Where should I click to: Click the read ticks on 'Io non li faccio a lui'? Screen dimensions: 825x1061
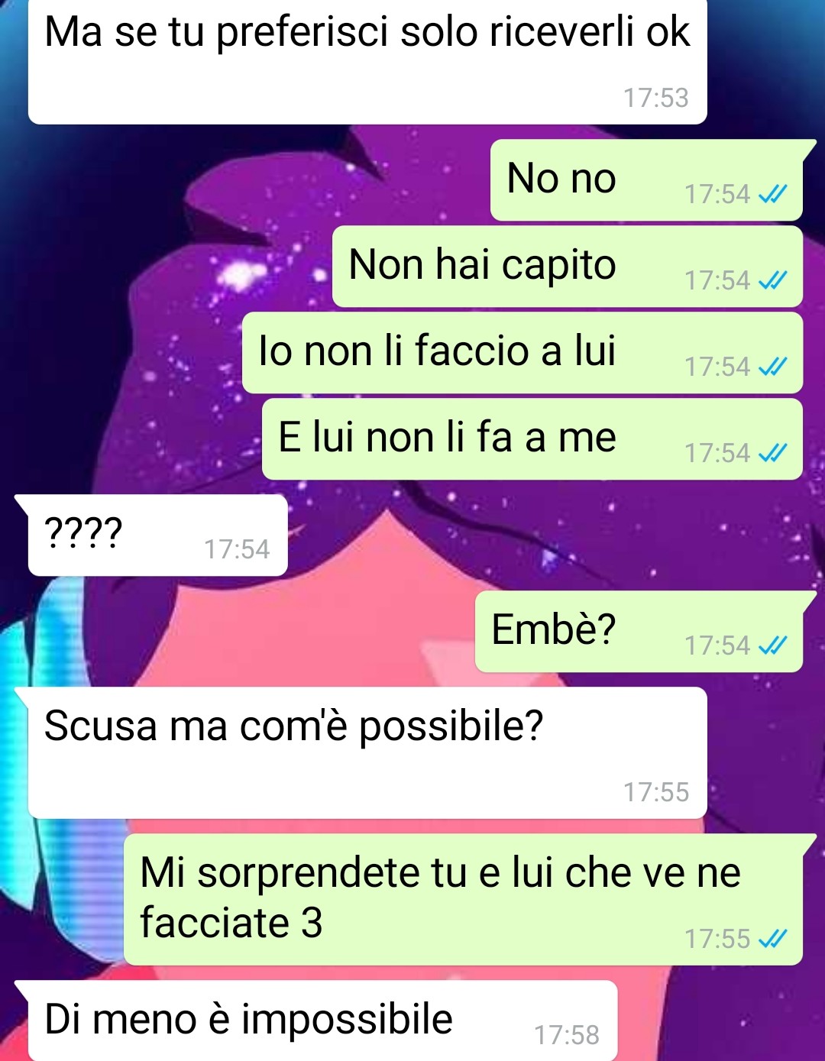point(772,367)
